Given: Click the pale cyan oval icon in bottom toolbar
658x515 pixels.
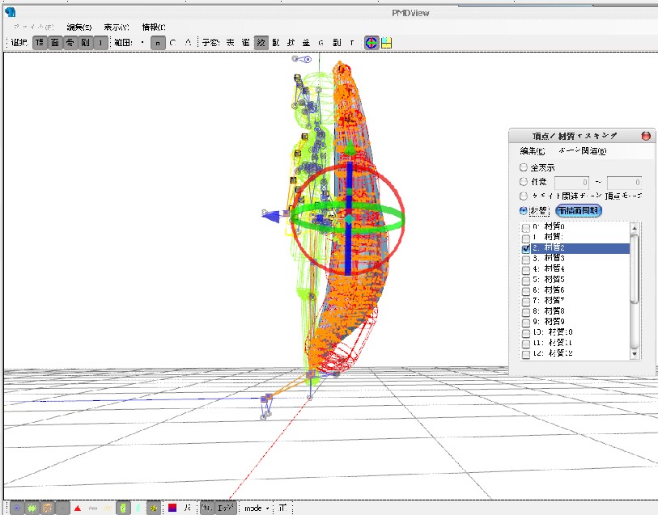Looking at the screenshot, I should tap(138, 509).
